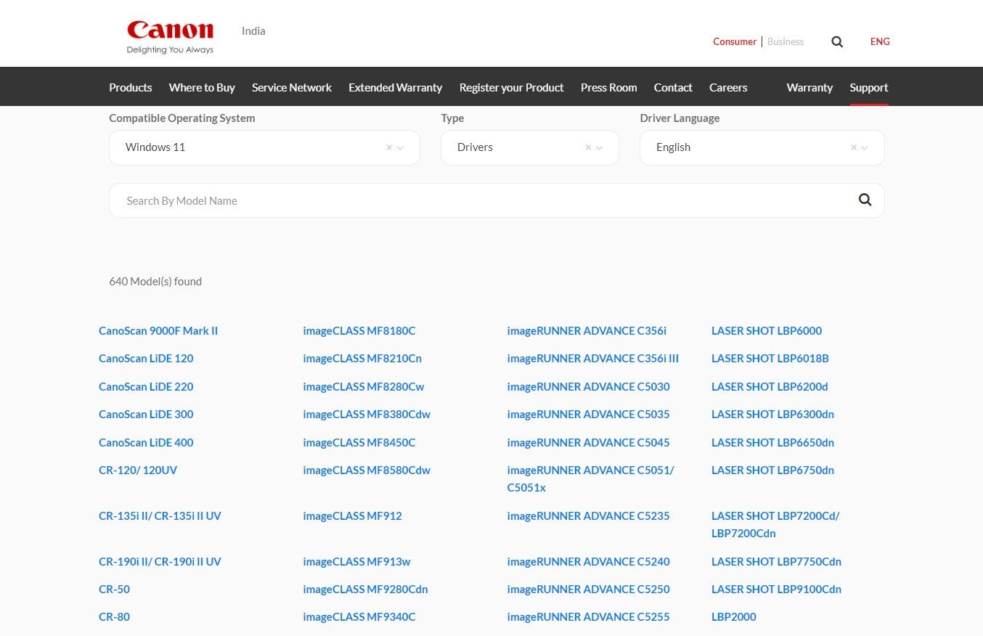Screen dimensions: 983x636
Task: Open imageCLASS MF912
Action: [352, 515]
